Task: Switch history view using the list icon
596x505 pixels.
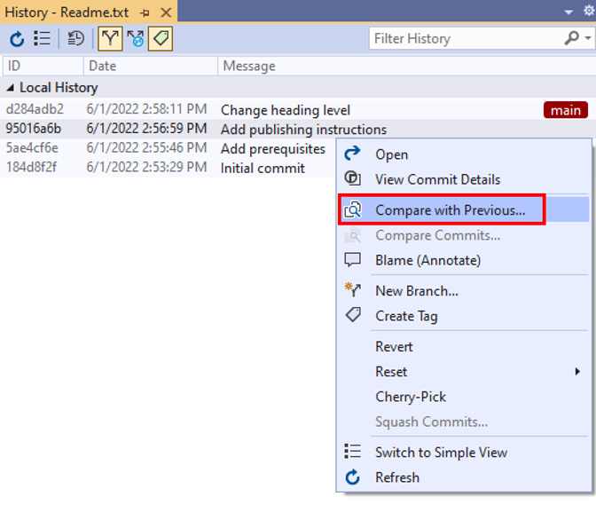Action: coord(42,38)
